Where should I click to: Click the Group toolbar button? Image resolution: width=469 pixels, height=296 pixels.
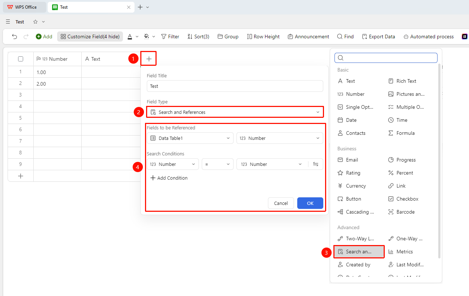point(228,37)
